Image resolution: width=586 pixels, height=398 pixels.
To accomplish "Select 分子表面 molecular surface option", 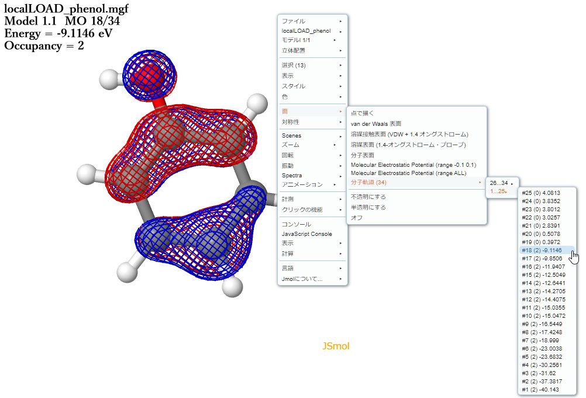I will [363, 155].
